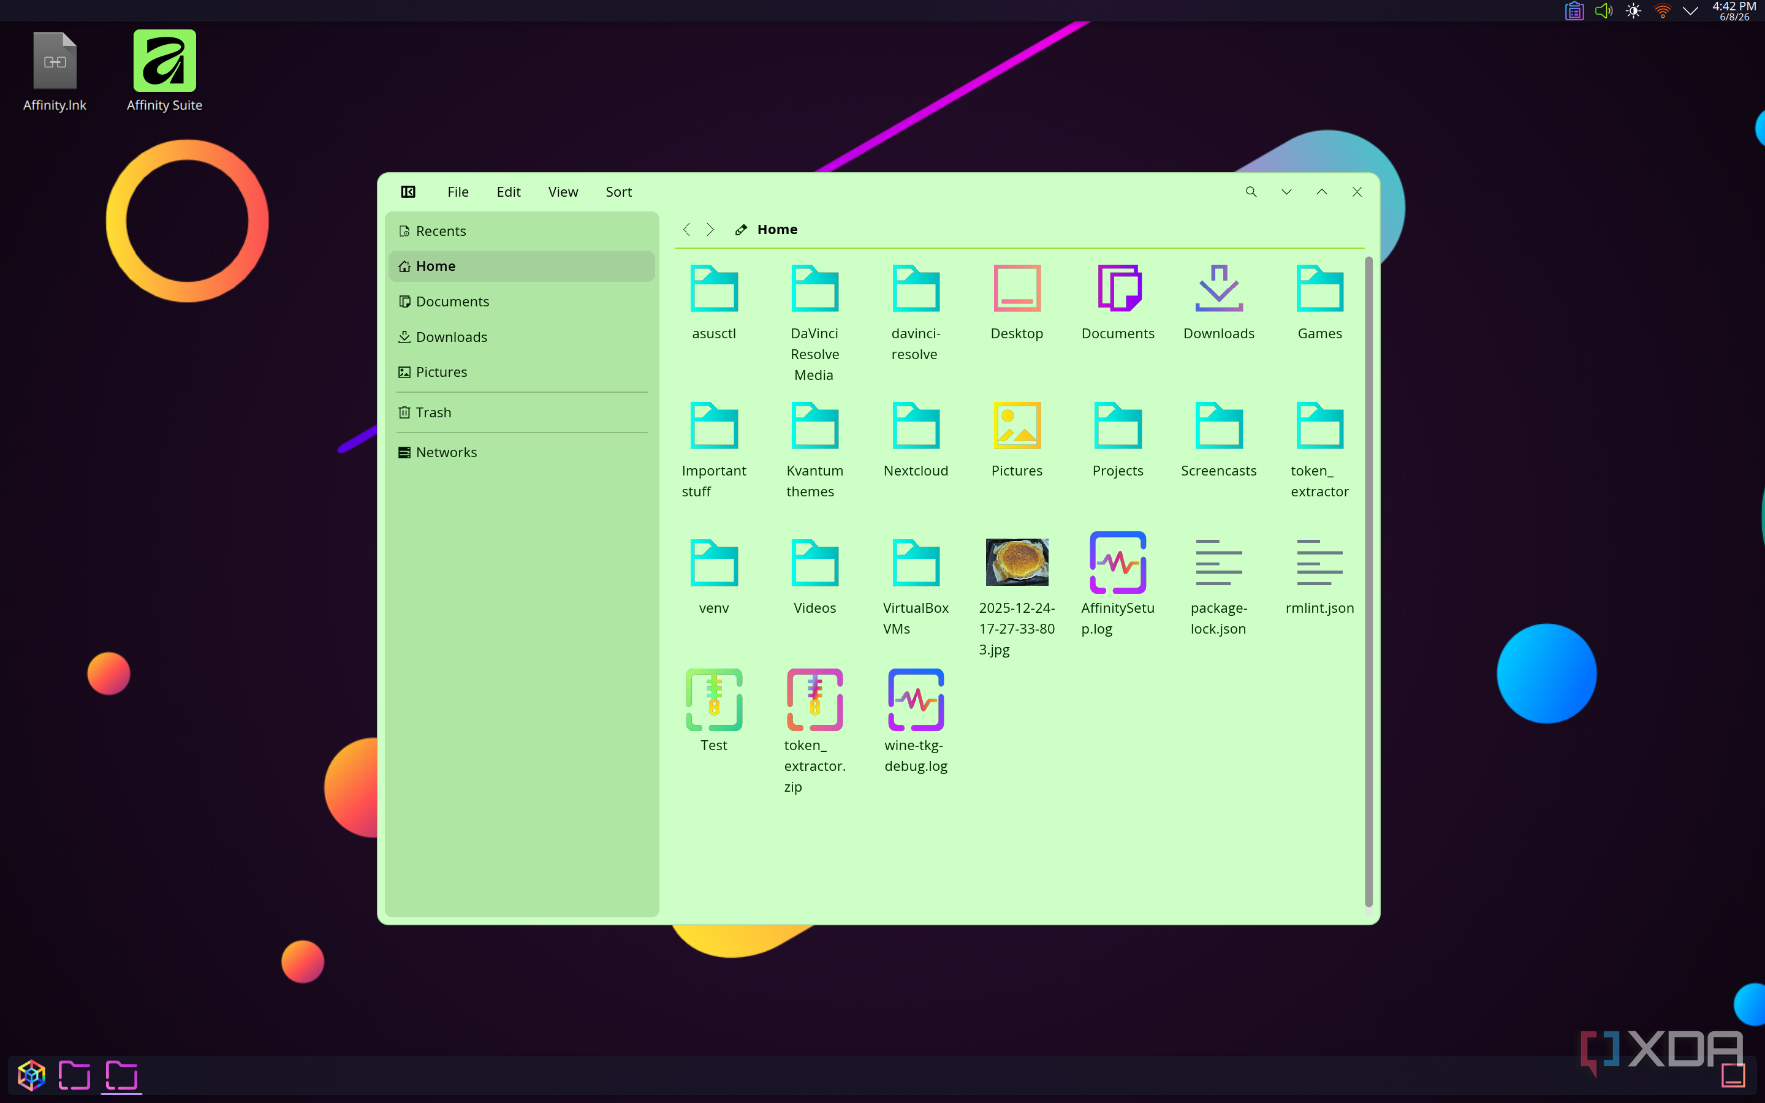The width and height of the screenshot is (1765, 1103).
Task: Expand the system tray chevron
Action: click(x=1690, y=11)
